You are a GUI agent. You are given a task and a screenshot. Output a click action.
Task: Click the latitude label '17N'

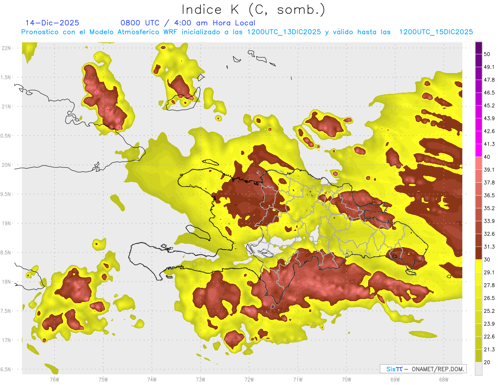point(6,341)
